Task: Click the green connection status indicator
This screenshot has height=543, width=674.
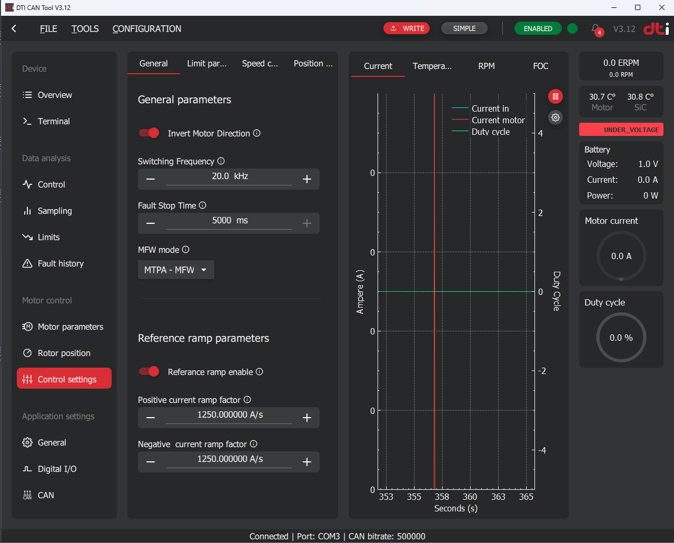Action: click(x=572, y=28)
